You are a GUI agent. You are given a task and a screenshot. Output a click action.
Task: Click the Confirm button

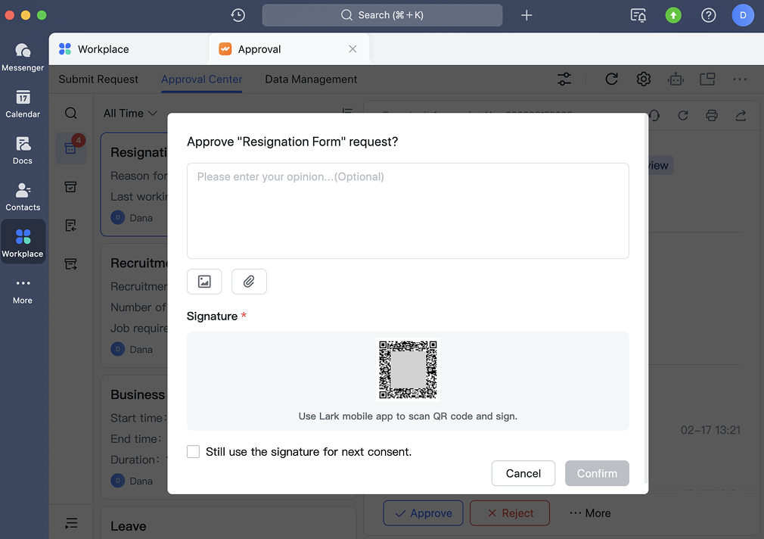point(597,473)
